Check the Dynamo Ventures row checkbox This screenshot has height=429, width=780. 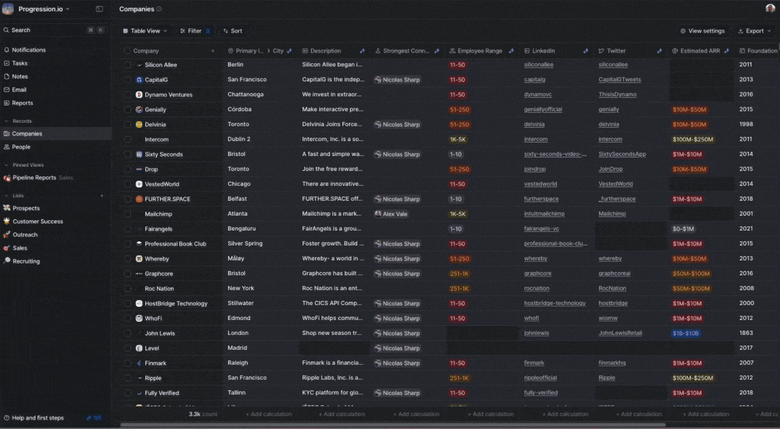pos(127,95)
